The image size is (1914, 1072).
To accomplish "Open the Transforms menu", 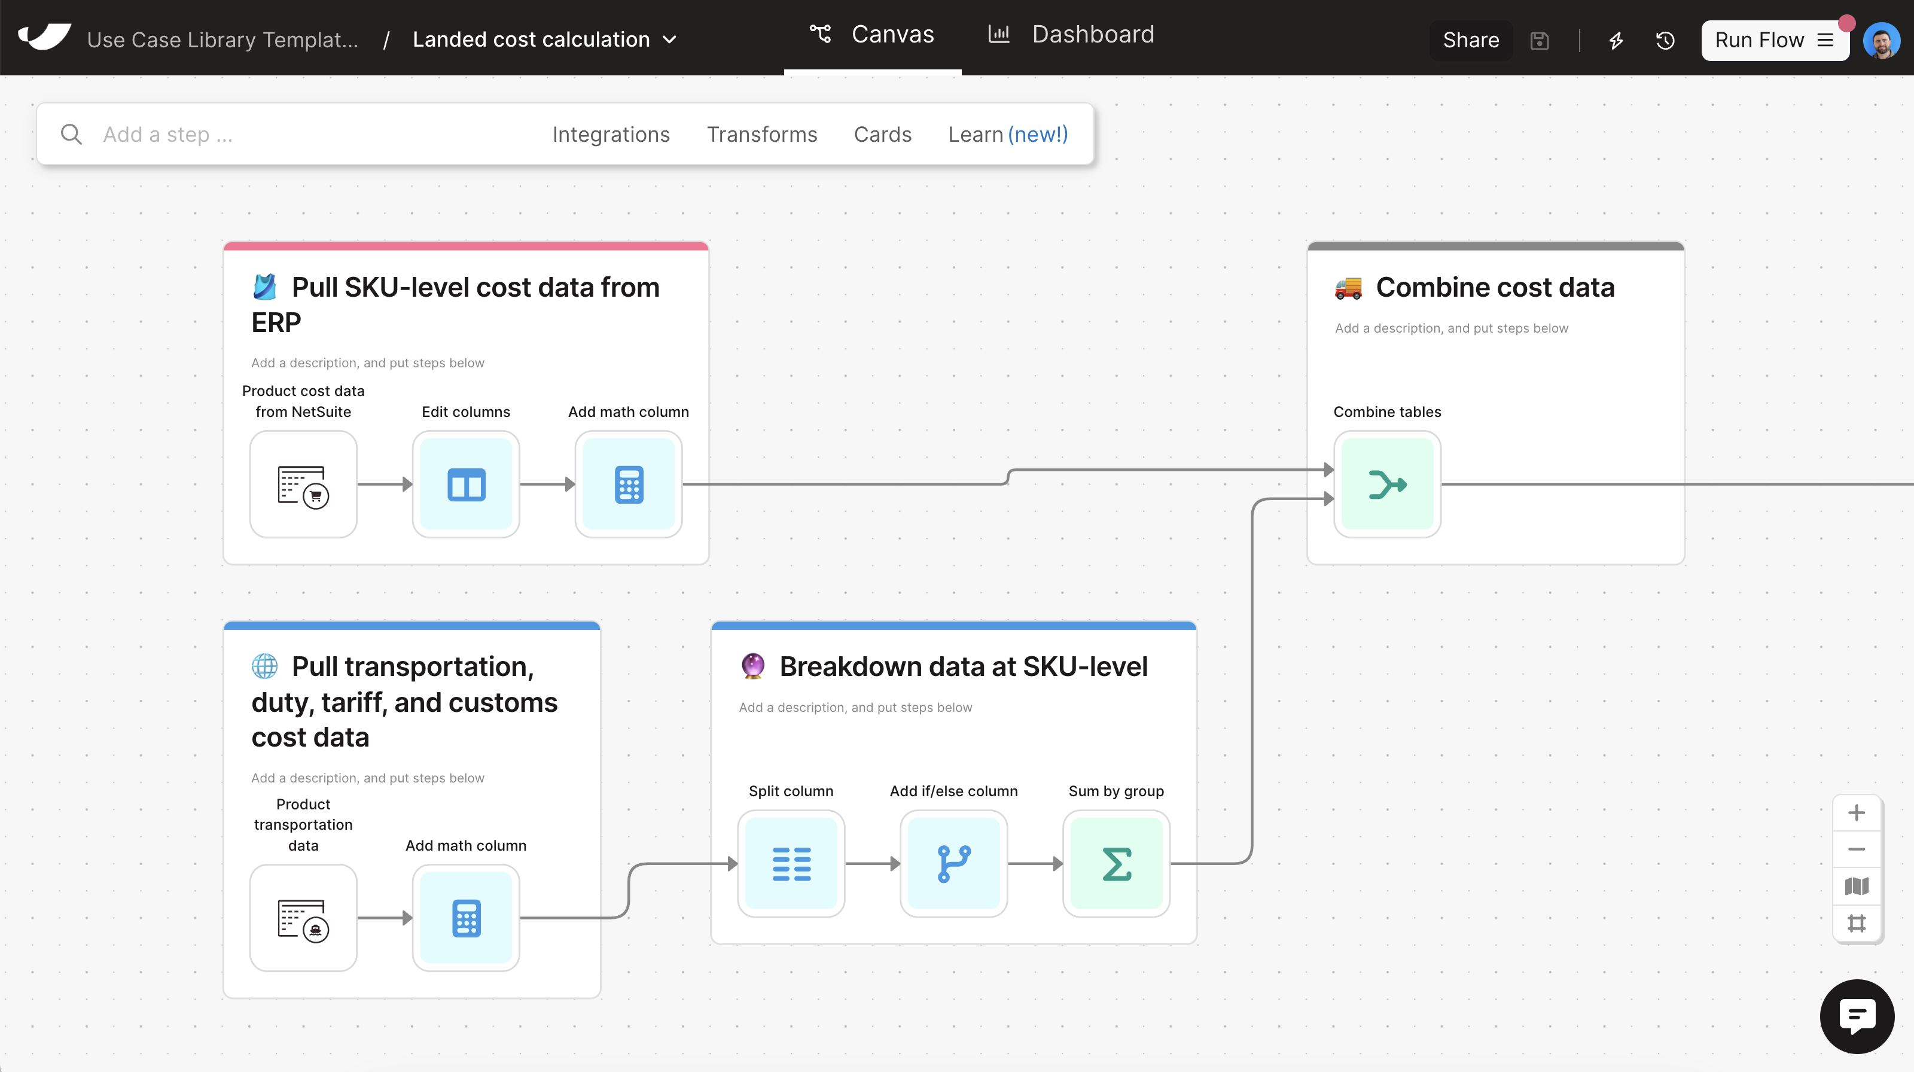I will tap(761, 135).
